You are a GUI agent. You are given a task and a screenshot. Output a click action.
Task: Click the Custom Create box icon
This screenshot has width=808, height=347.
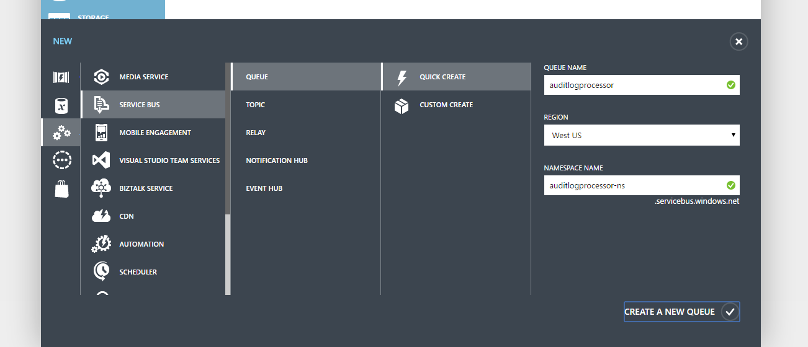click(x=402, y=105)
